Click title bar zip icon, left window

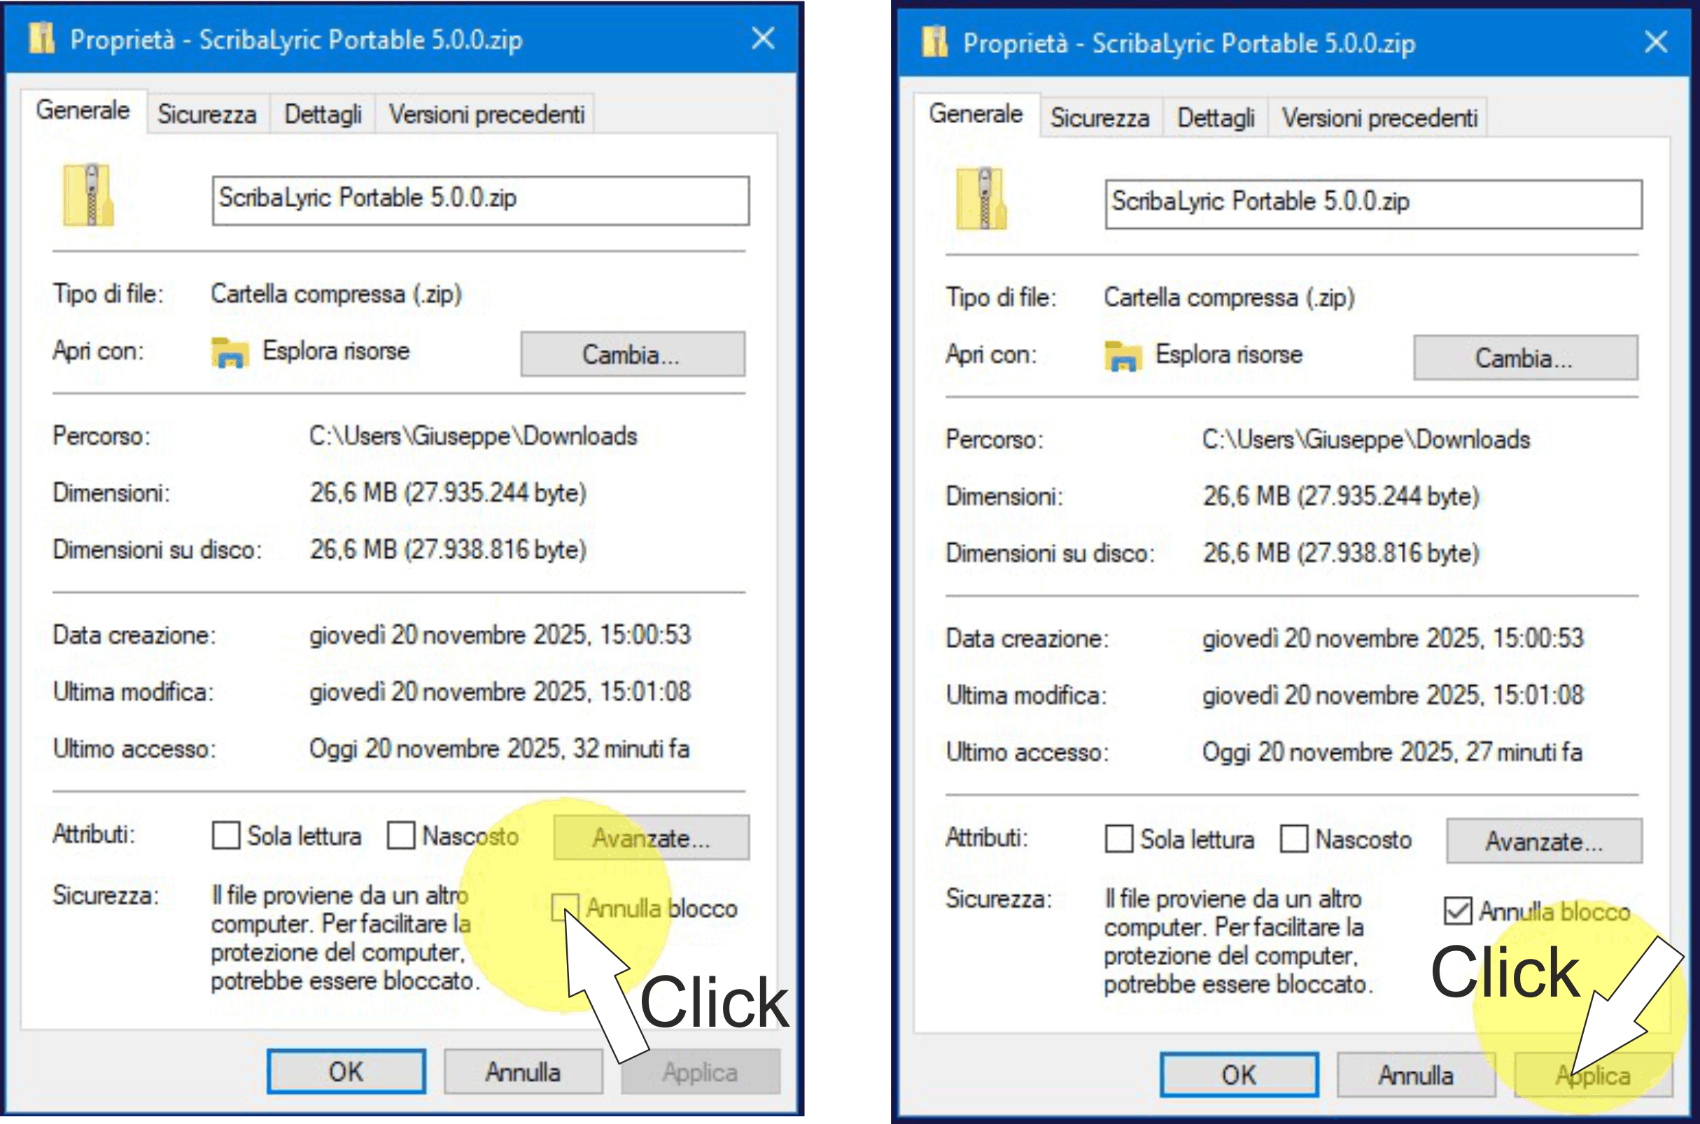point(41,38)
